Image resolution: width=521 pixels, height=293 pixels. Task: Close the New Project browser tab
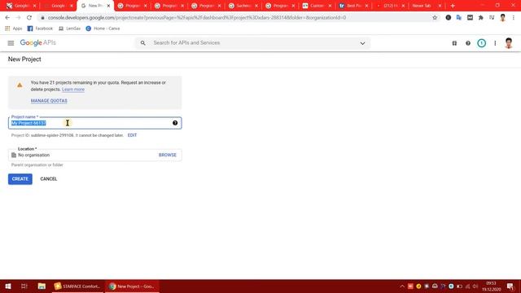pyautogui.click(x=108, y=6)
